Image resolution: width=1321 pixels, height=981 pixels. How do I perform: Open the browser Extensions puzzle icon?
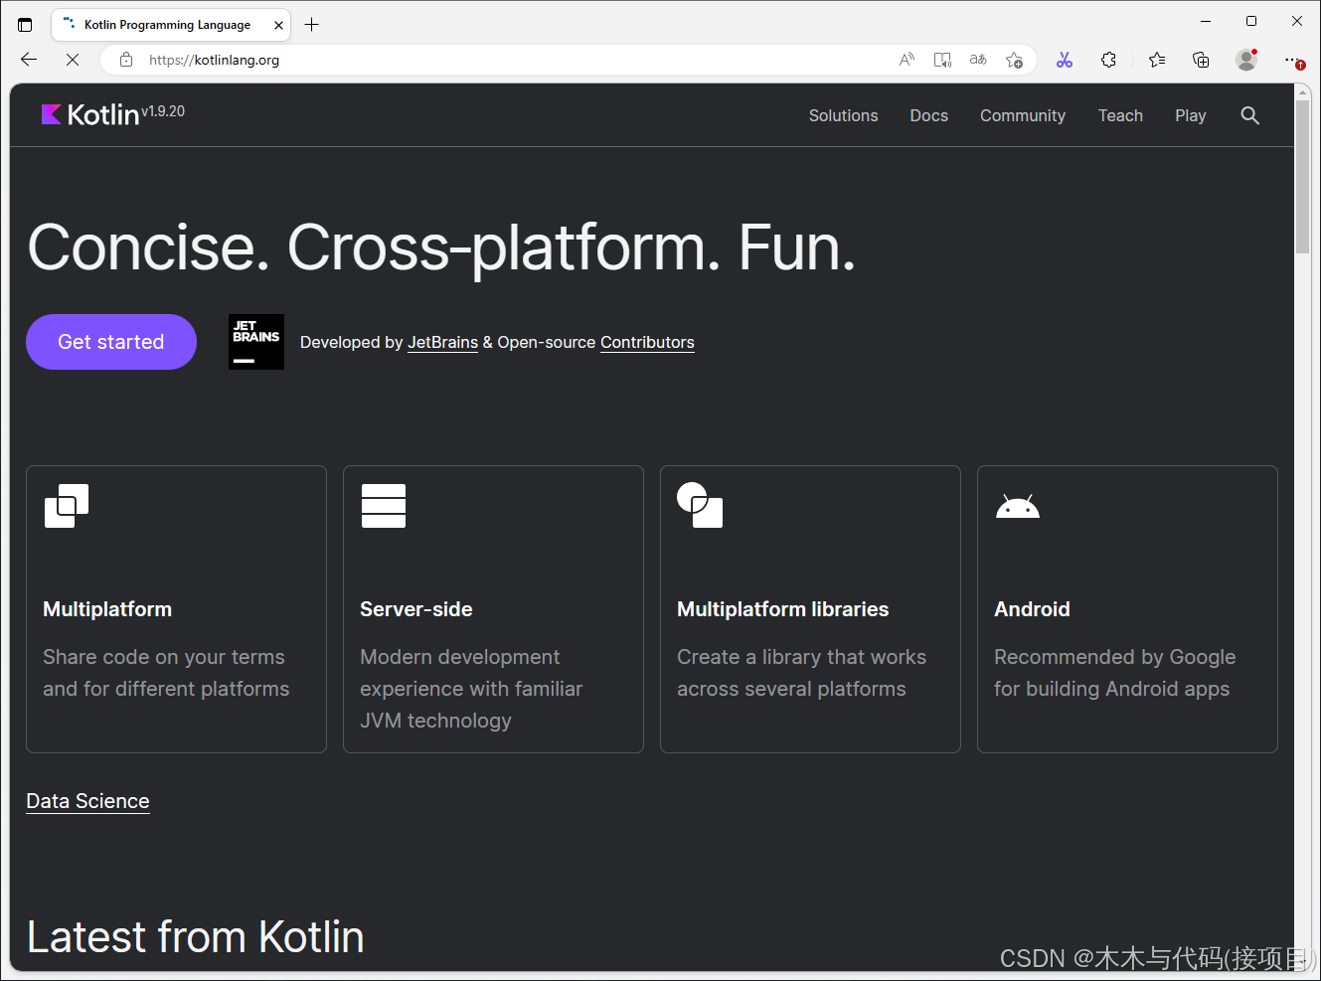pos(1108,60)
